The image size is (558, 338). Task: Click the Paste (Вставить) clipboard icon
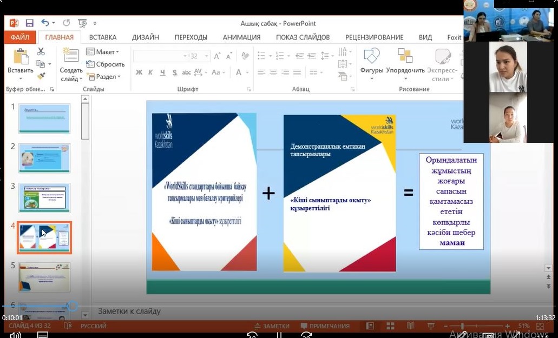[x=21, y=57]
